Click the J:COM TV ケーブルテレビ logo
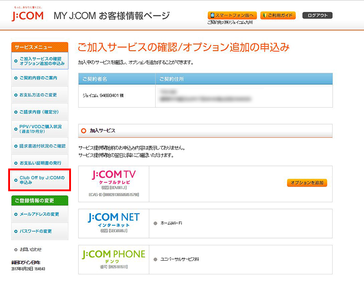This screenshot has width=364, height=283. tap(114, 178)
